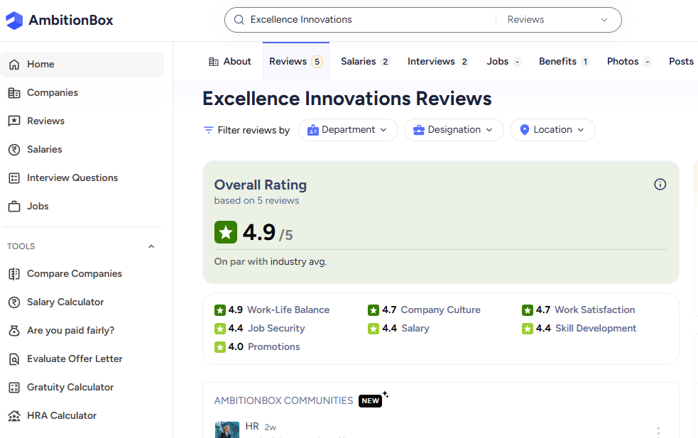Open three-dot menu on the HR post
This screenshot has height=438, width=698.
click(x=658, y=432)
